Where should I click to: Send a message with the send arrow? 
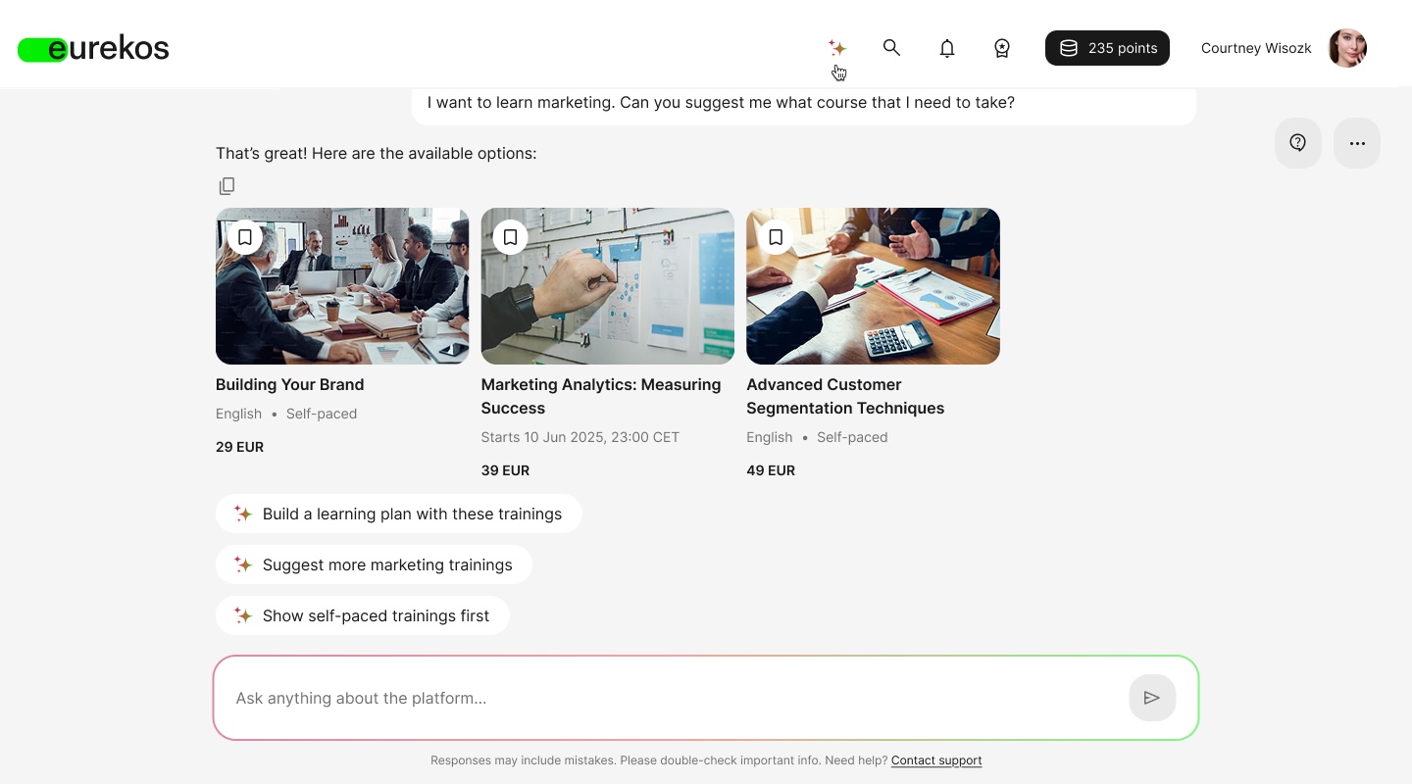coord(1152,697)
